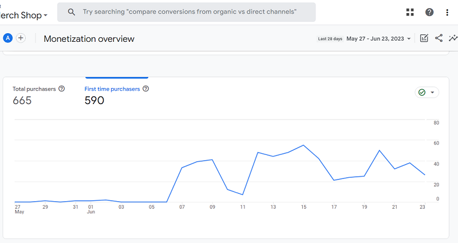Viewport: 458px width, 243px height.
Task: Click the Monetization overview title
Action: click(89, 39)
